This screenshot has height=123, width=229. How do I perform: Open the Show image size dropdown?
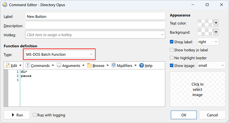click(x=211, y=65)
